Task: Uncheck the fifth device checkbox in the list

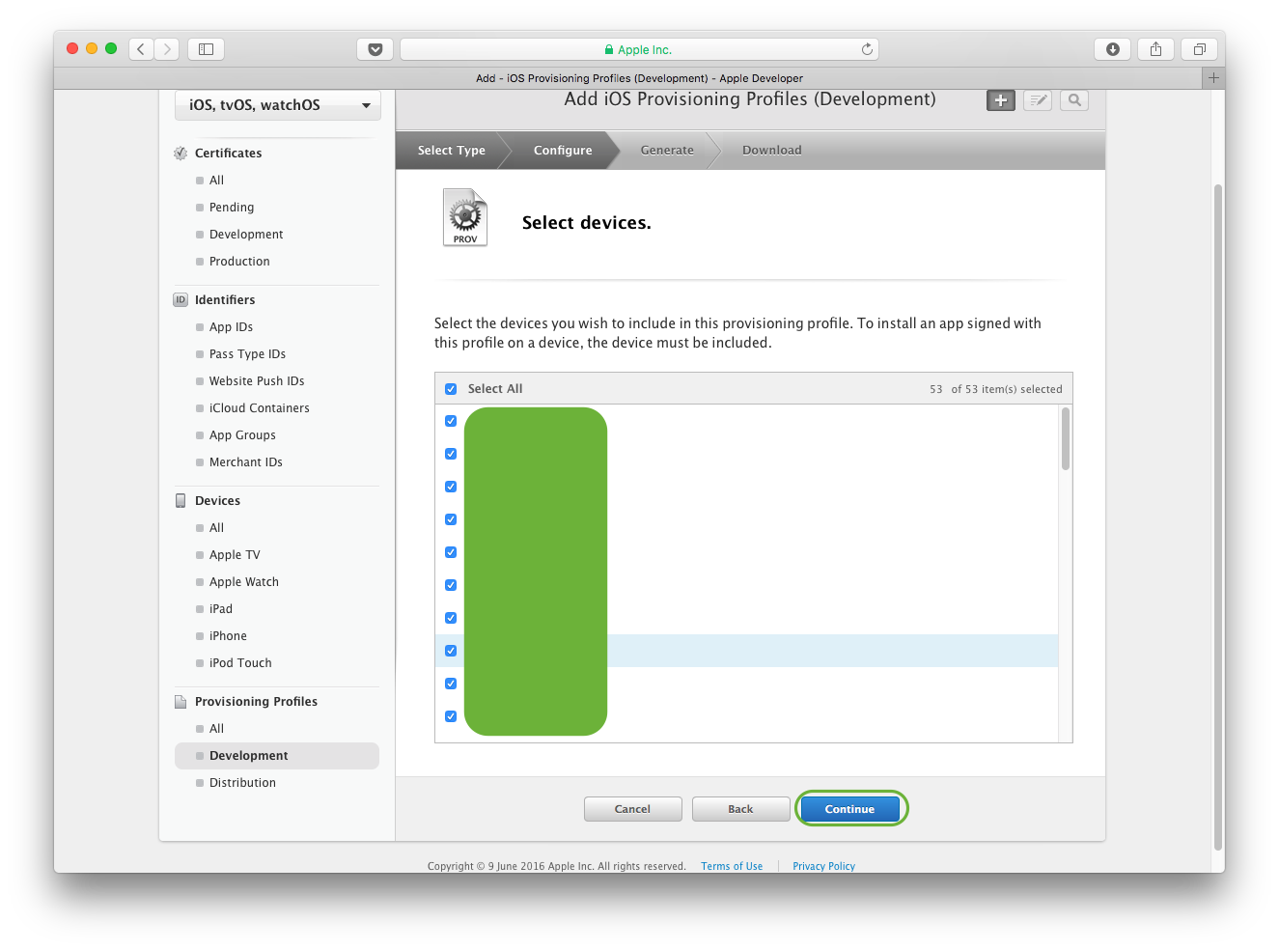Action: (451, 552)
